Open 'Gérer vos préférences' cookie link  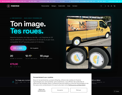coord(42,90)
